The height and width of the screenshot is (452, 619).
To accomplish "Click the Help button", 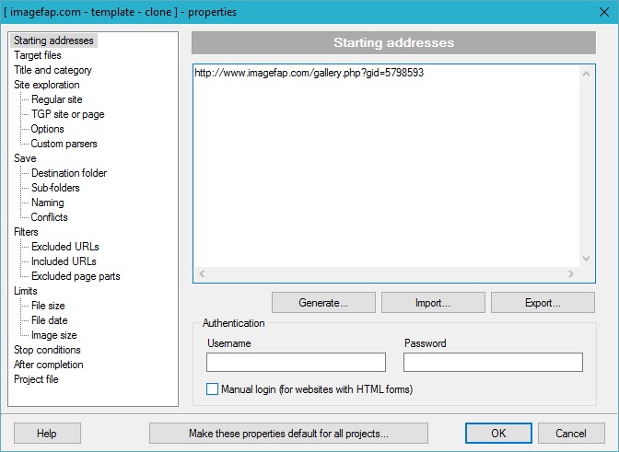I will click(47, 434).
